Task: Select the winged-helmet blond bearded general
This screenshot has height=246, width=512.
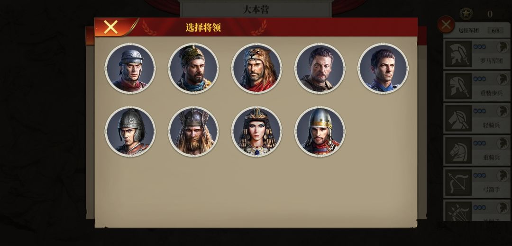Action: pos(193,132)
